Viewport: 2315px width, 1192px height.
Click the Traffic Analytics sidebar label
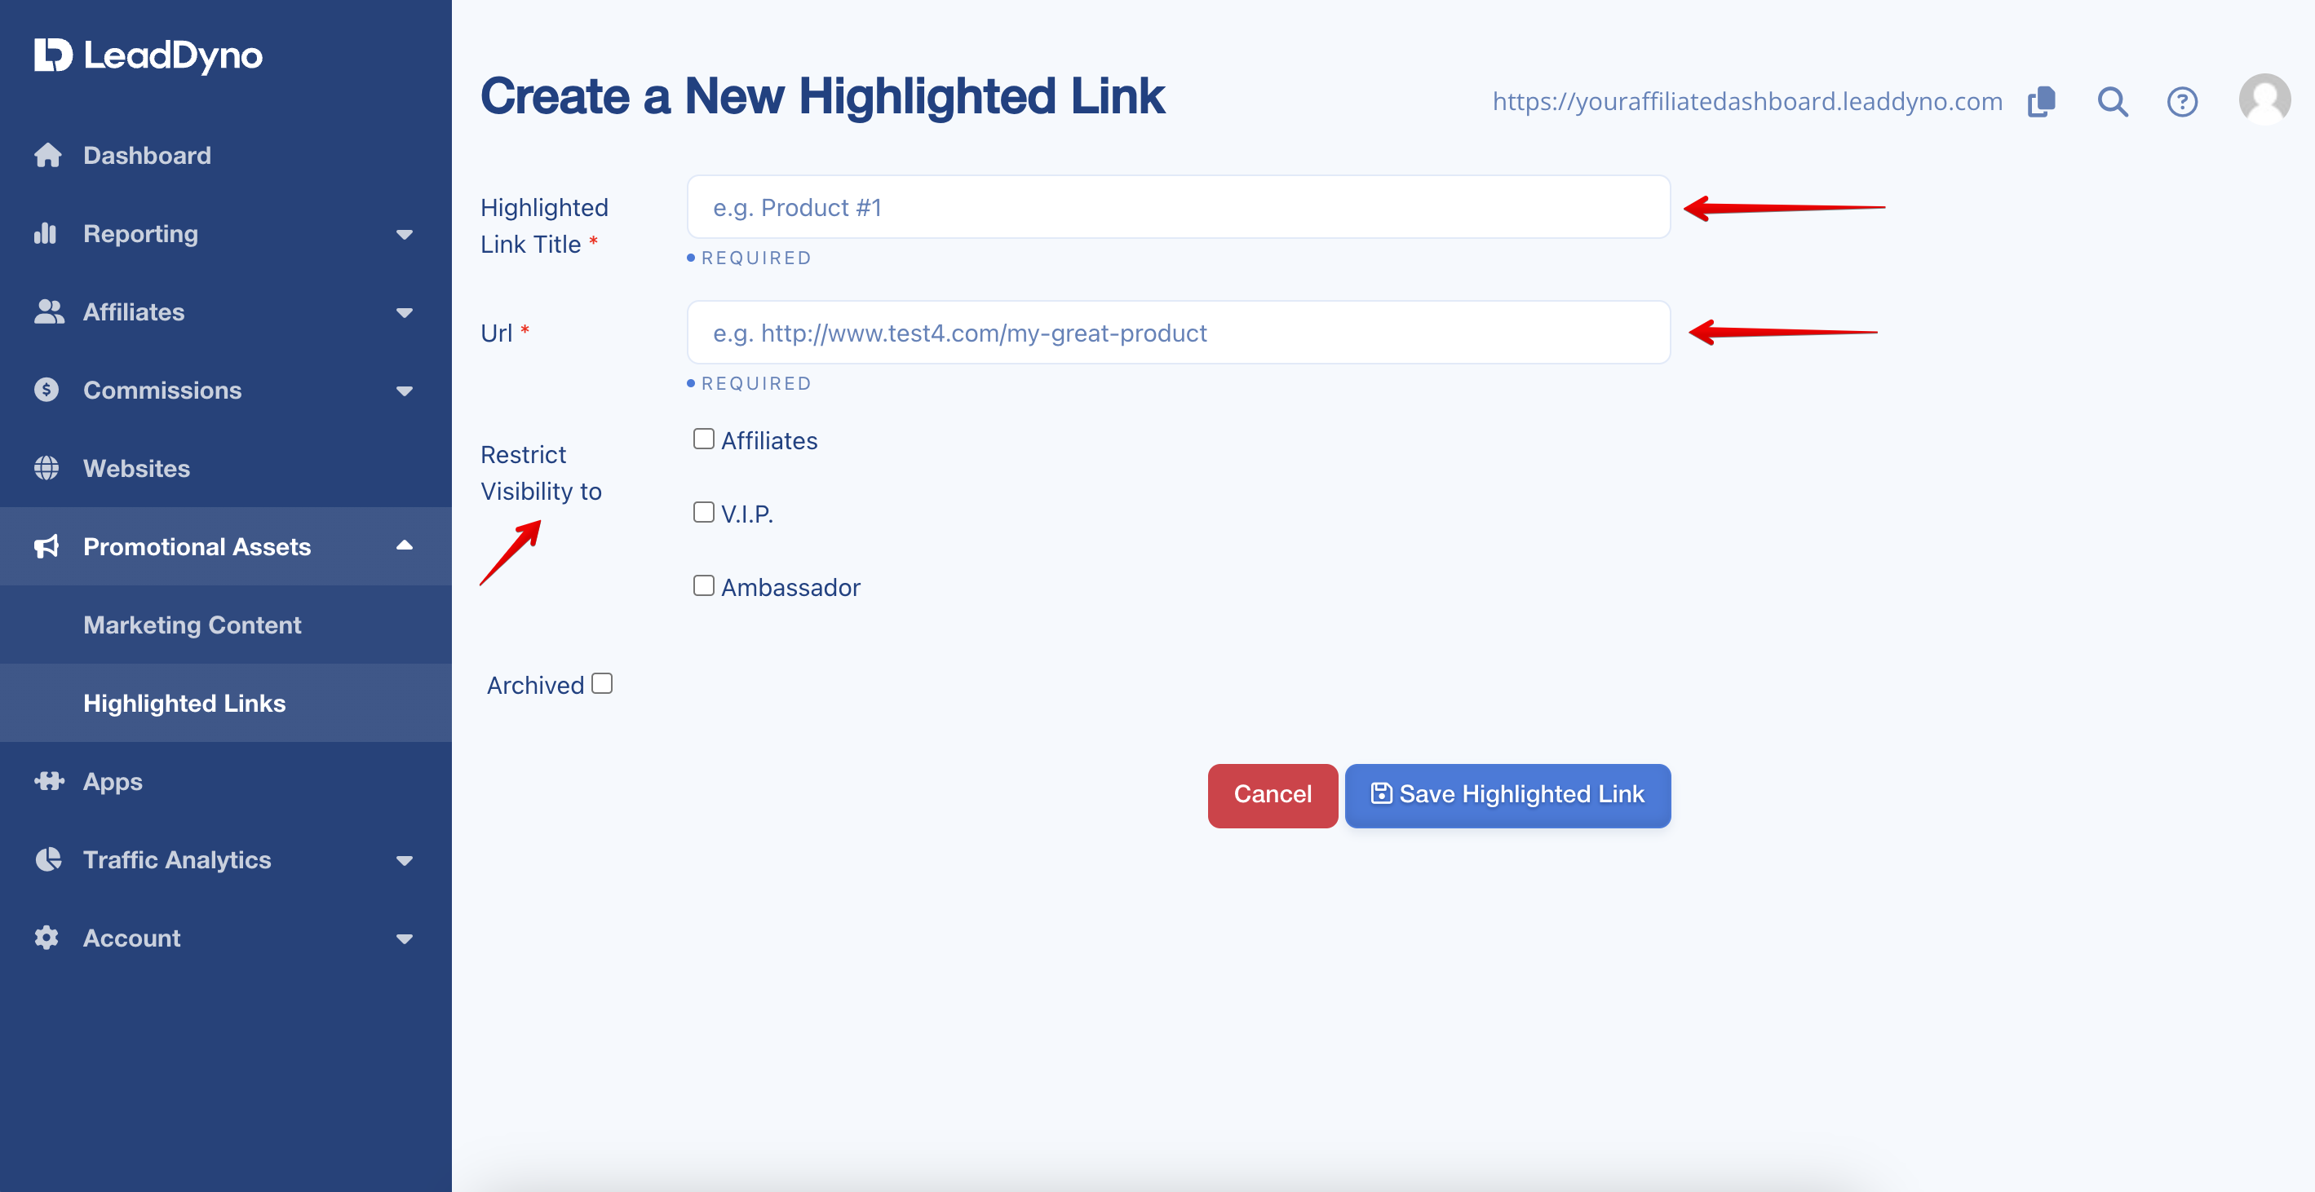tap(177, 859)
